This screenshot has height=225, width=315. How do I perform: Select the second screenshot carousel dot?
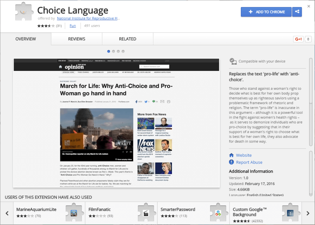tap(113, 51)
